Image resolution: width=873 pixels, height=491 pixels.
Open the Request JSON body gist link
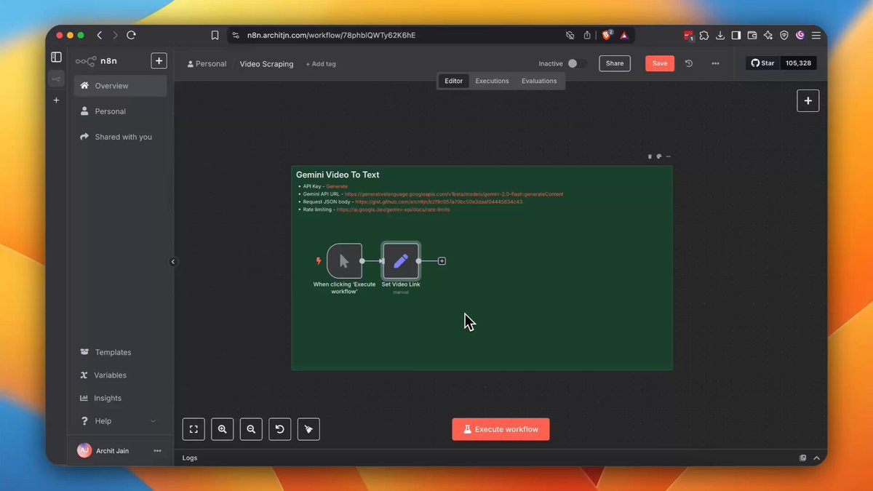coord(439,201)
